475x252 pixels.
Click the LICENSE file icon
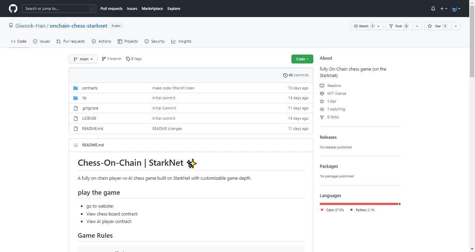tap(76, 119)
